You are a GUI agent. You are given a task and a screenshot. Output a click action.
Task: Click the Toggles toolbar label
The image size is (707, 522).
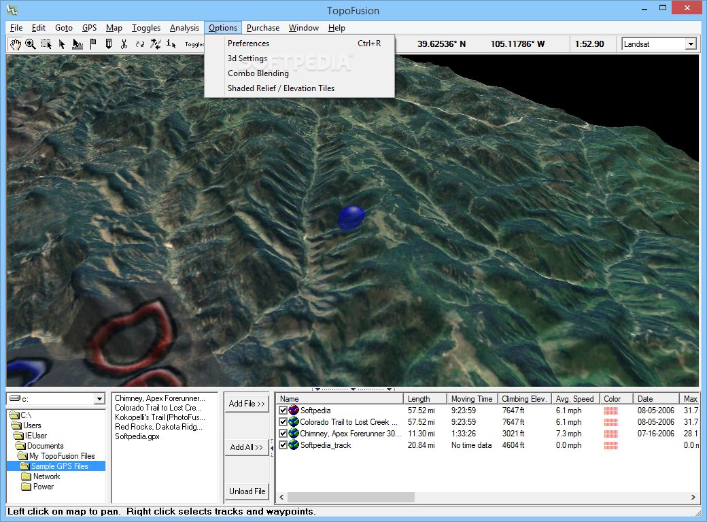(194, 44)
